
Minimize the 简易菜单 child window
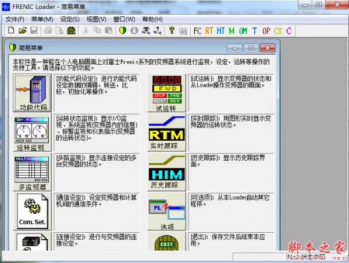234,48
